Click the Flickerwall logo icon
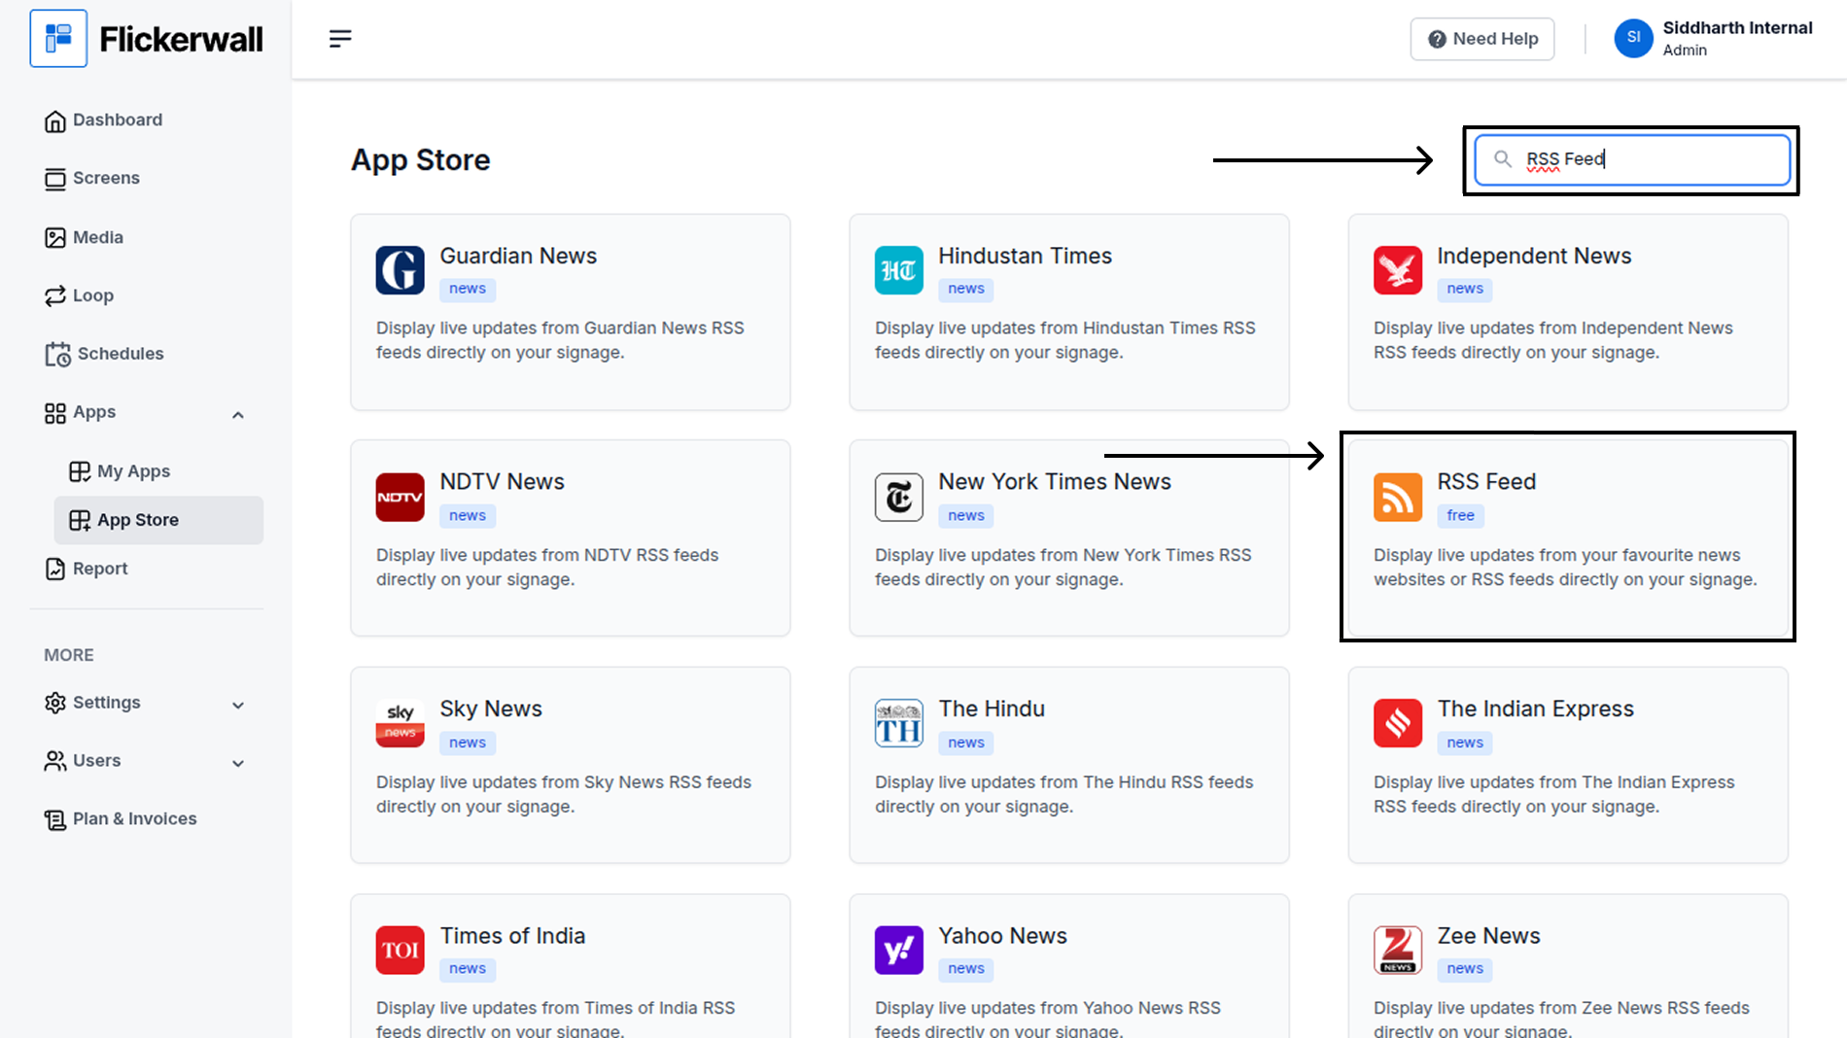The width and height of the screenshot is (1847, 1038). [58, 39]
